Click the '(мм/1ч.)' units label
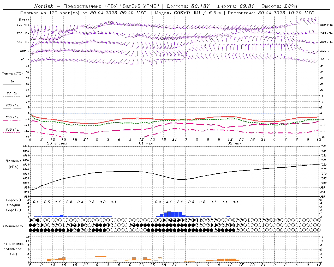This screenshot has height=267, width=334. (x=14, y=210)
